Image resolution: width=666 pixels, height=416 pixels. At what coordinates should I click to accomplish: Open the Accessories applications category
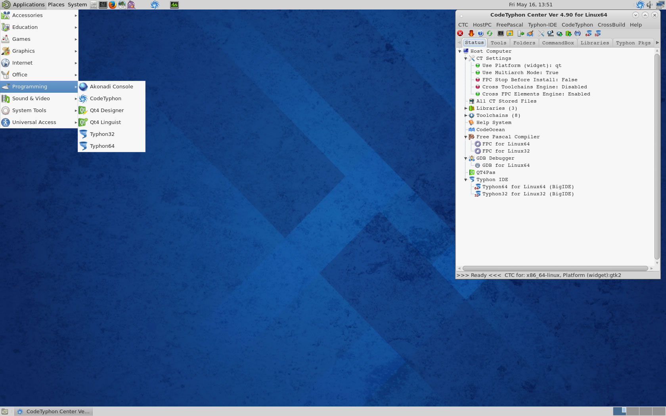pyautogui.click(x=39, y=15)
